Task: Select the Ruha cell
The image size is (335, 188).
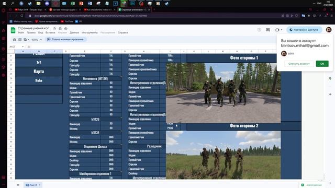Action: click(x=39, y=80)
